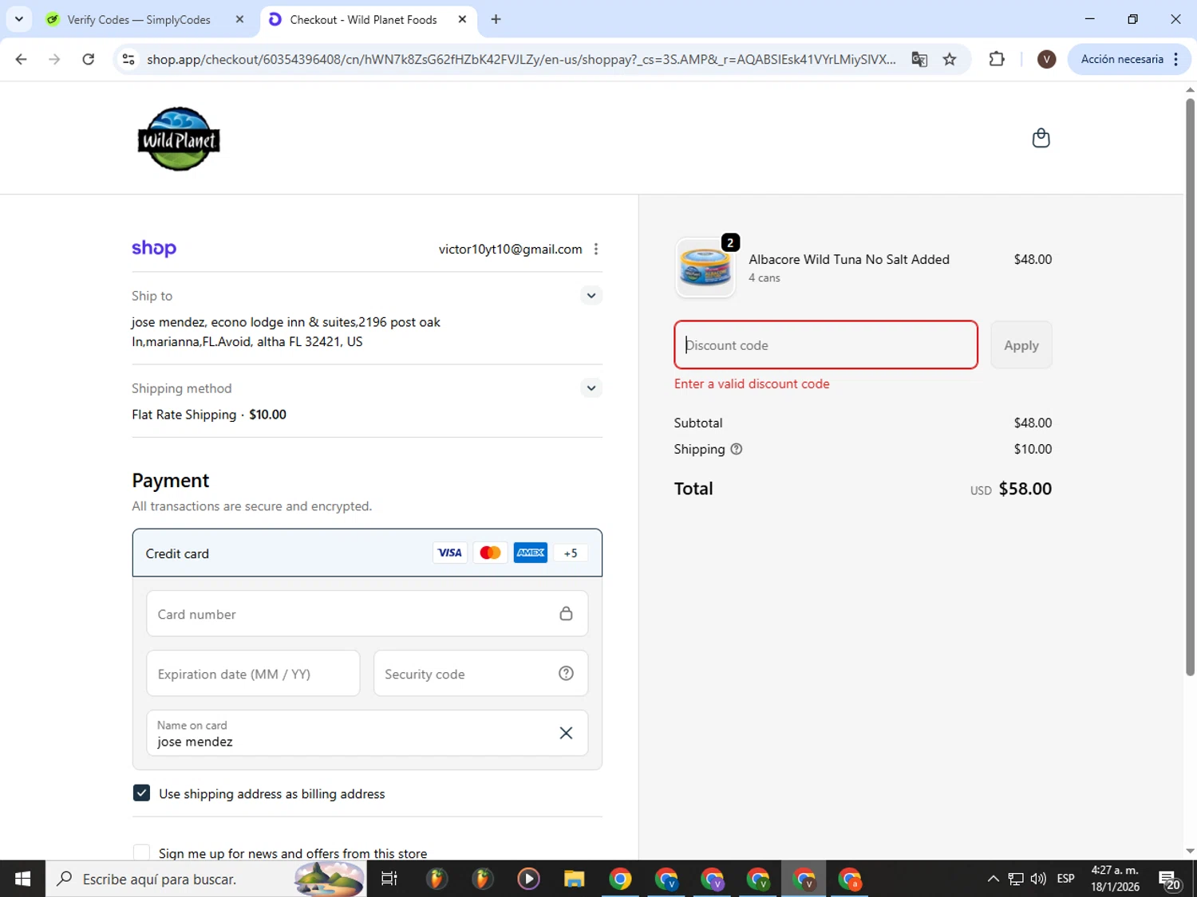This screenshot has width=1197, height=897.
Task: Open the browser extensions icon
Action: pos(997,59)
